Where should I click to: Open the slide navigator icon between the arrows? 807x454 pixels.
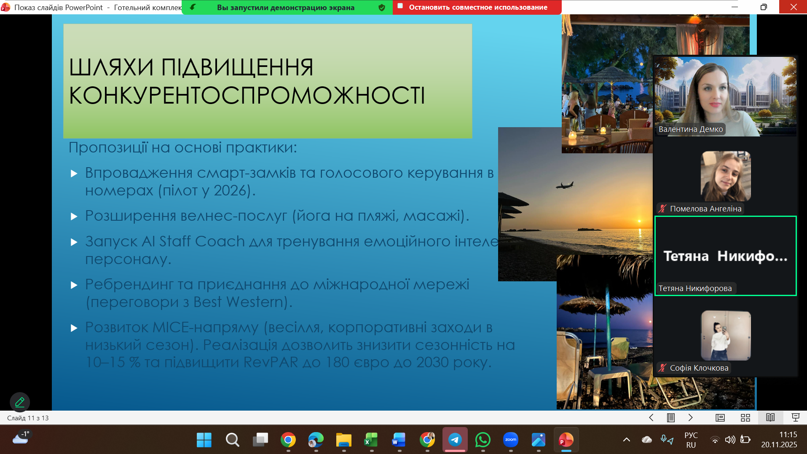tap(671, 418)
